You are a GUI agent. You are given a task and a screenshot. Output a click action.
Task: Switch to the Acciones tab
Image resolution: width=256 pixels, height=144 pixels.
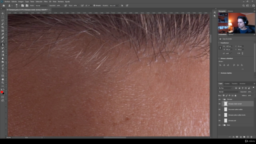click(x=242, y=84)
